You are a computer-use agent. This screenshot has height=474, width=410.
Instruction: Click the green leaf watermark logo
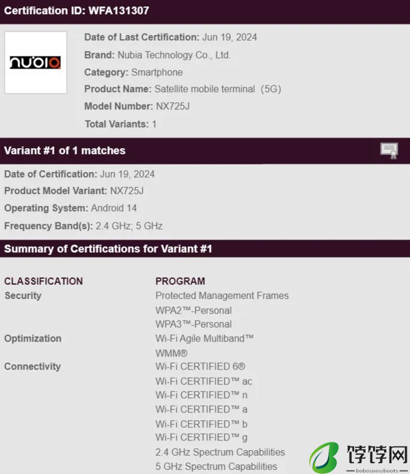tap(324, 457)
